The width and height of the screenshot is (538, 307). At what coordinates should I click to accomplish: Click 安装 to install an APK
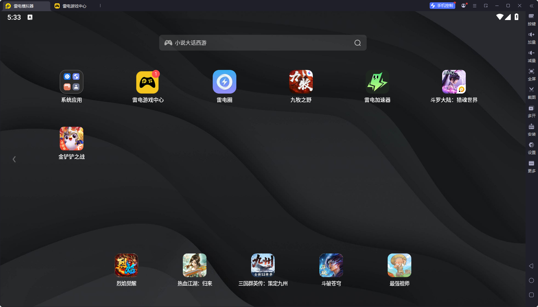click(x=531, y=130)
